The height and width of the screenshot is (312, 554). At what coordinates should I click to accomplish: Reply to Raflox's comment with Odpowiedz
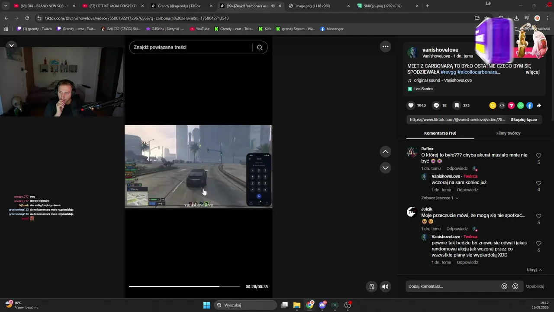pyautogui.click(x=457, y=169)
